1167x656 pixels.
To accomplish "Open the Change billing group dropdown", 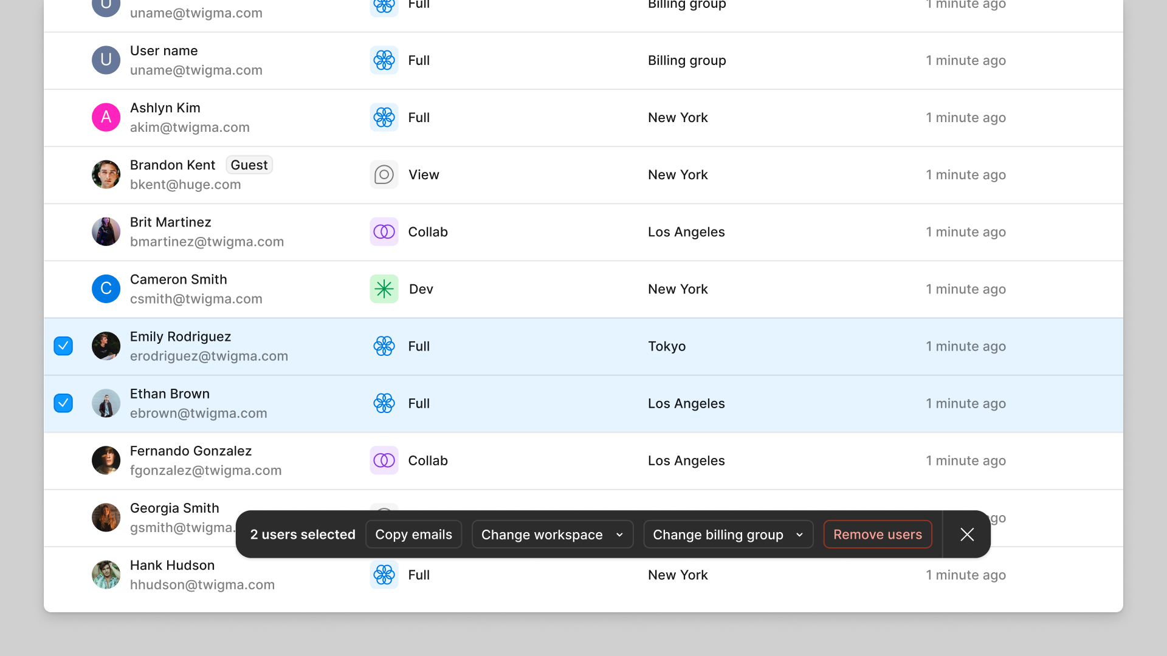I will [728, 535].
